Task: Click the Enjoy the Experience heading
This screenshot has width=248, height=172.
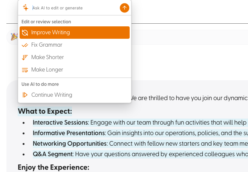Action: coord(54,167)
